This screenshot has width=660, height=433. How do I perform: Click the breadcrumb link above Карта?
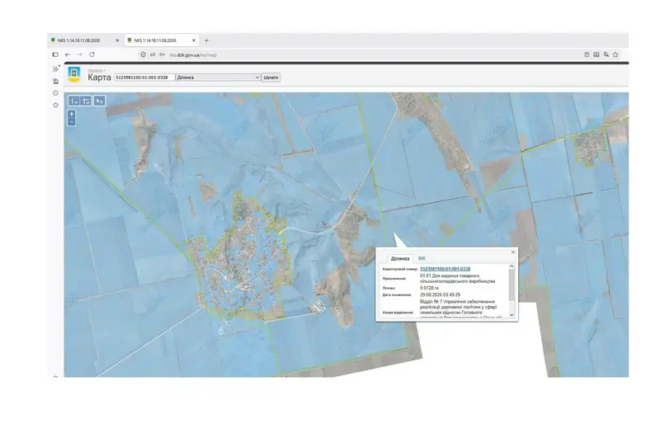(95, 70)
